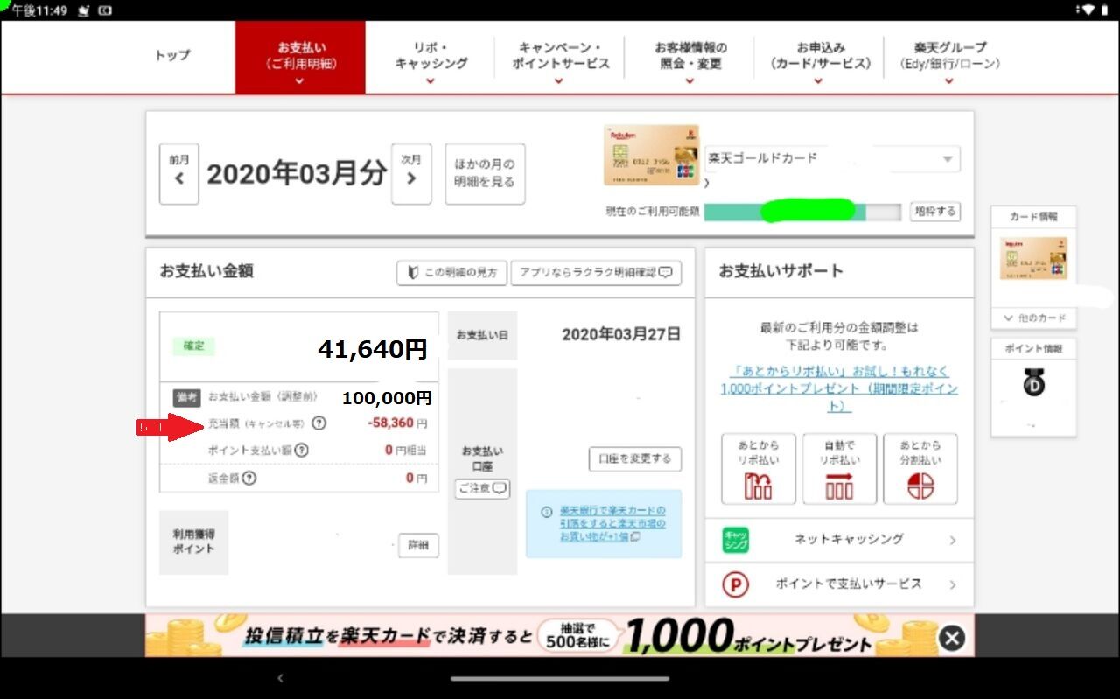This screenshot has height=699, width=1120.
Task: Click 口座を変更する button
Action: pos(634,458)
